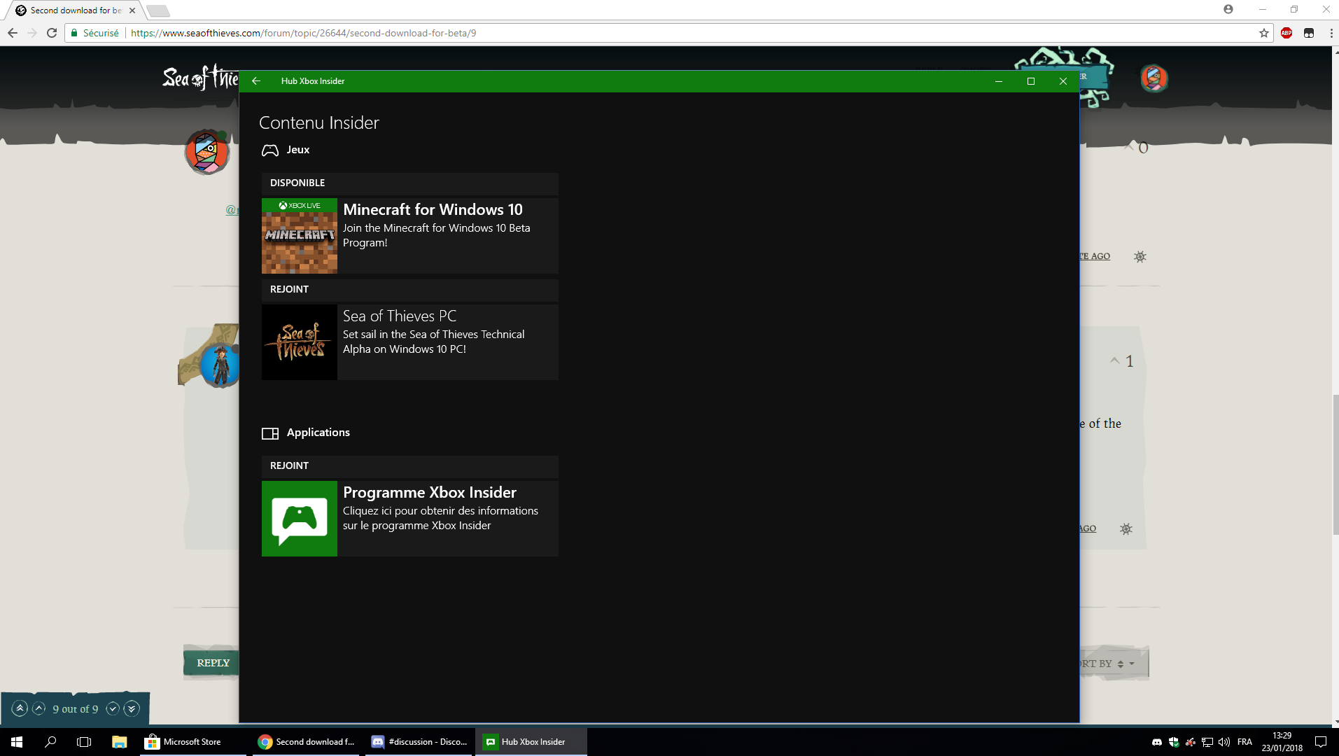
Task: Close the 'Second download for beta' tab
Action: 132,10
